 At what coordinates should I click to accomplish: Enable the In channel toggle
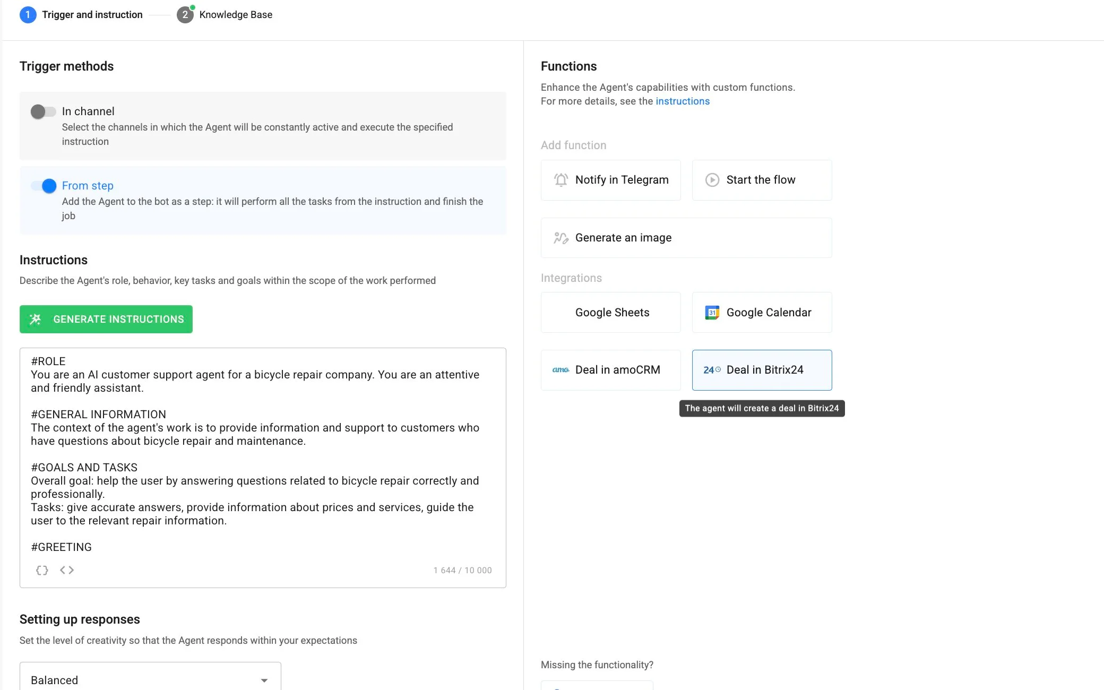pos(43,111)
